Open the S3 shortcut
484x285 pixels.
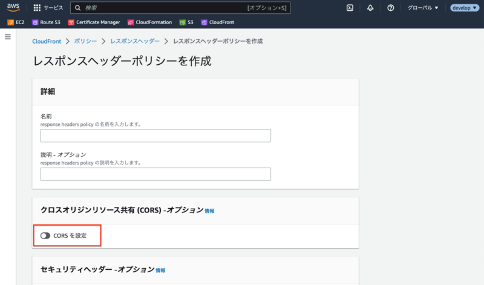(186, 22)
